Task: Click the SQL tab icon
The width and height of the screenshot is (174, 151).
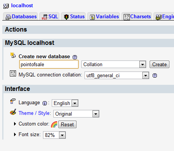Action: (x=45, y=17)
